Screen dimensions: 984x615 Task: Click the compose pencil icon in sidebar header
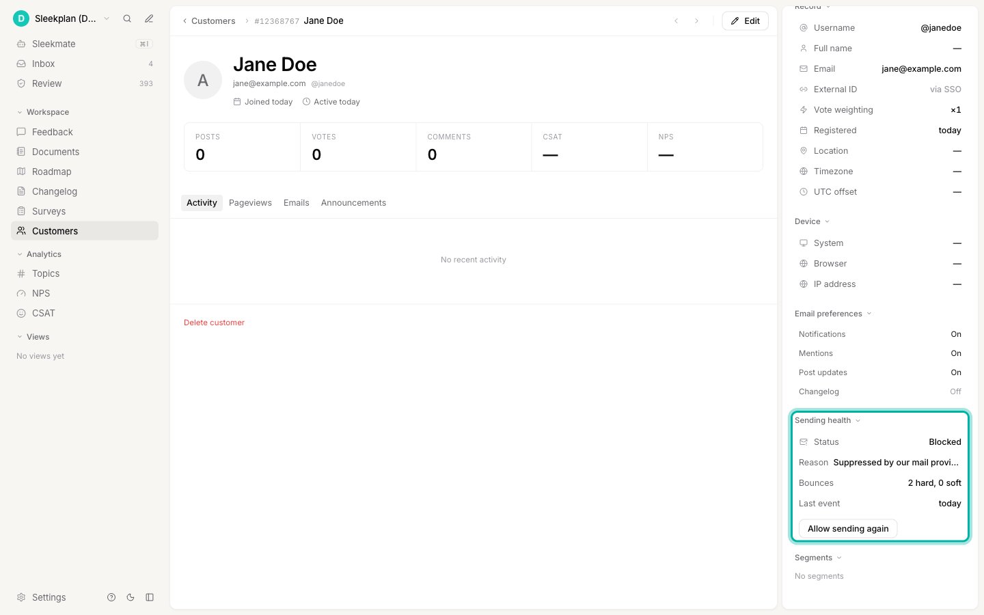point(149,18)
